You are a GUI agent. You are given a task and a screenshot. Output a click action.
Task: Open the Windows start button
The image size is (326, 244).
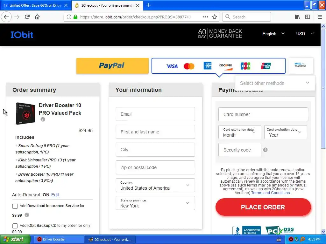pos(15,240)
